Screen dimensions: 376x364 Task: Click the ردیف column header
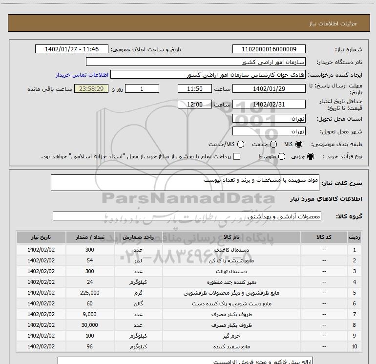(x=355, y=237)
